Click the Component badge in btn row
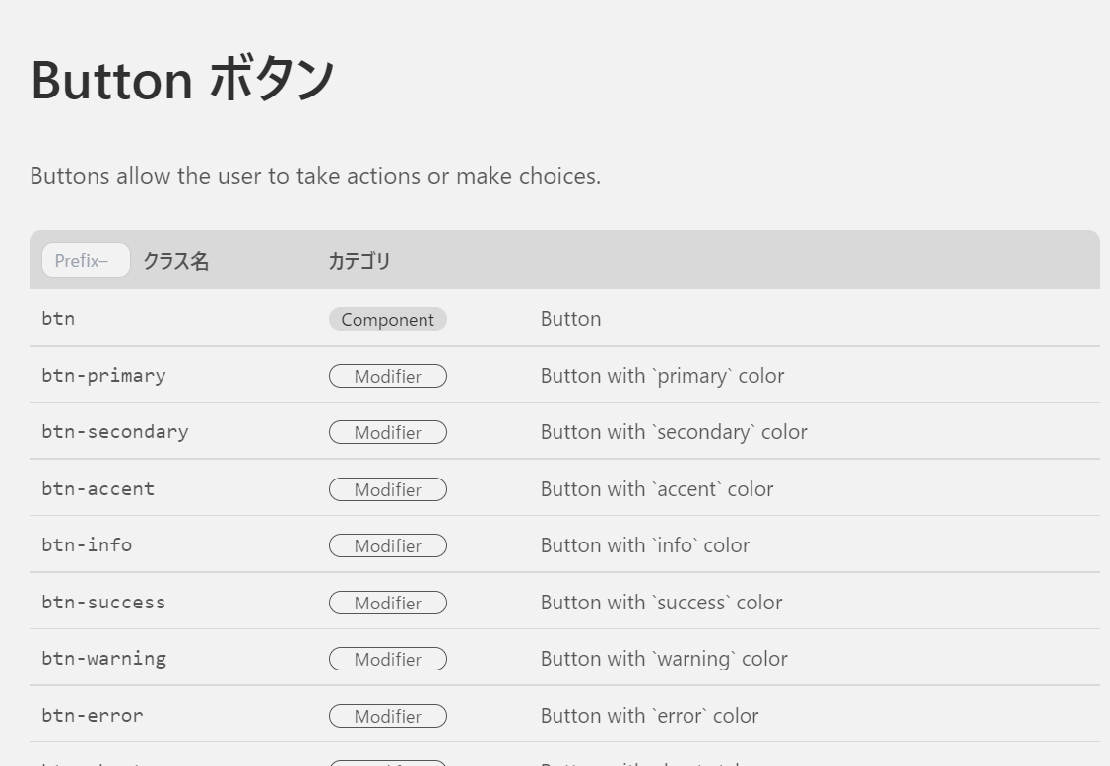 388,319
